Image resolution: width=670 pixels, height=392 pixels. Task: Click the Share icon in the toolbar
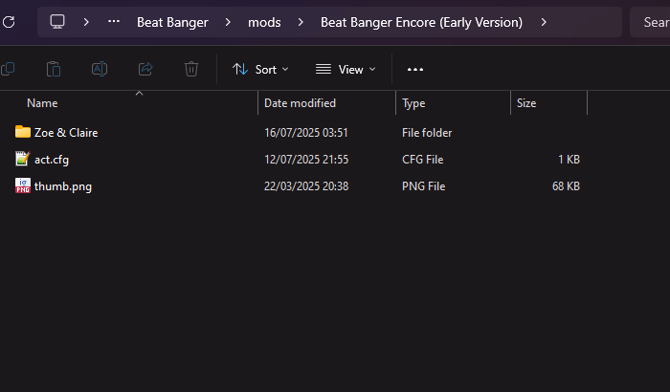click(145, 69)
